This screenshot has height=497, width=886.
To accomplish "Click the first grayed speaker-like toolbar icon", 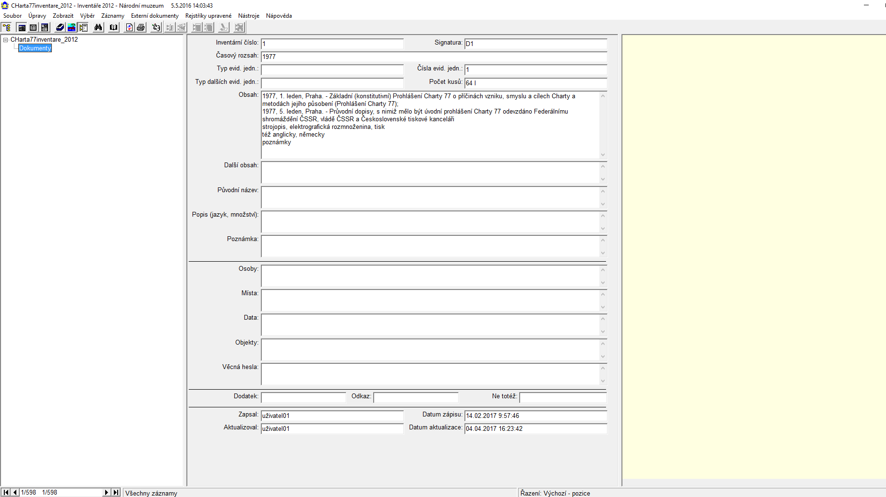I will tap(170, 27).
